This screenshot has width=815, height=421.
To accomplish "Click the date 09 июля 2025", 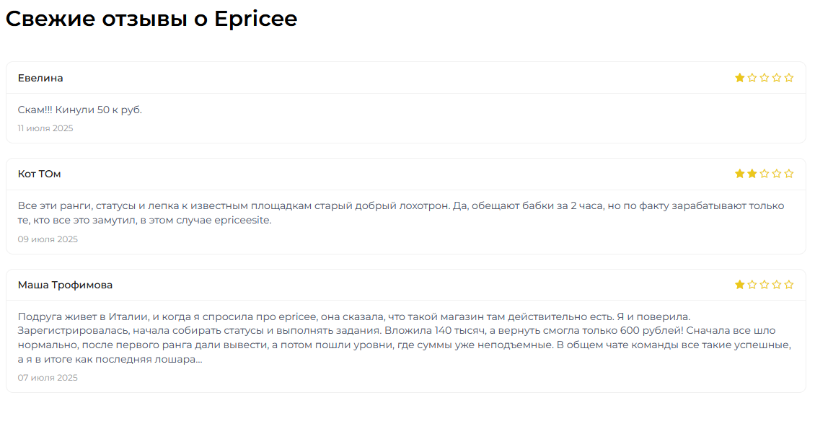I will (x=48, y=239).
